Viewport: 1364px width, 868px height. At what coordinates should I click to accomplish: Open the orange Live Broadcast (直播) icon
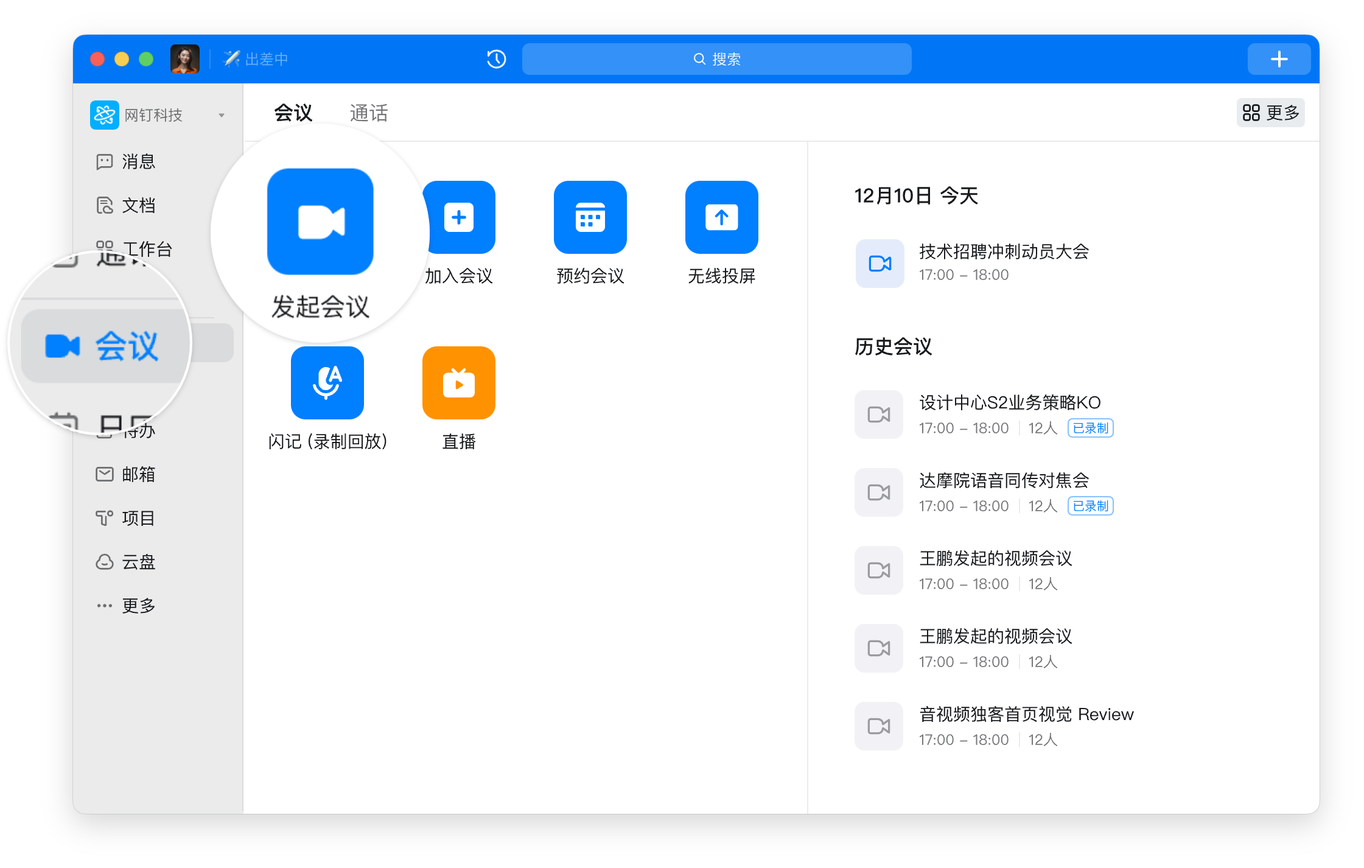click(x=458, y=383)
